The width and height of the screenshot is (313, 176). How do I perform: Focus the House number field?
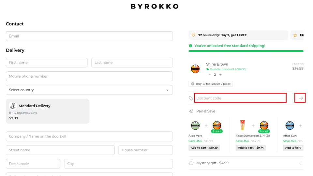(145, 150)
